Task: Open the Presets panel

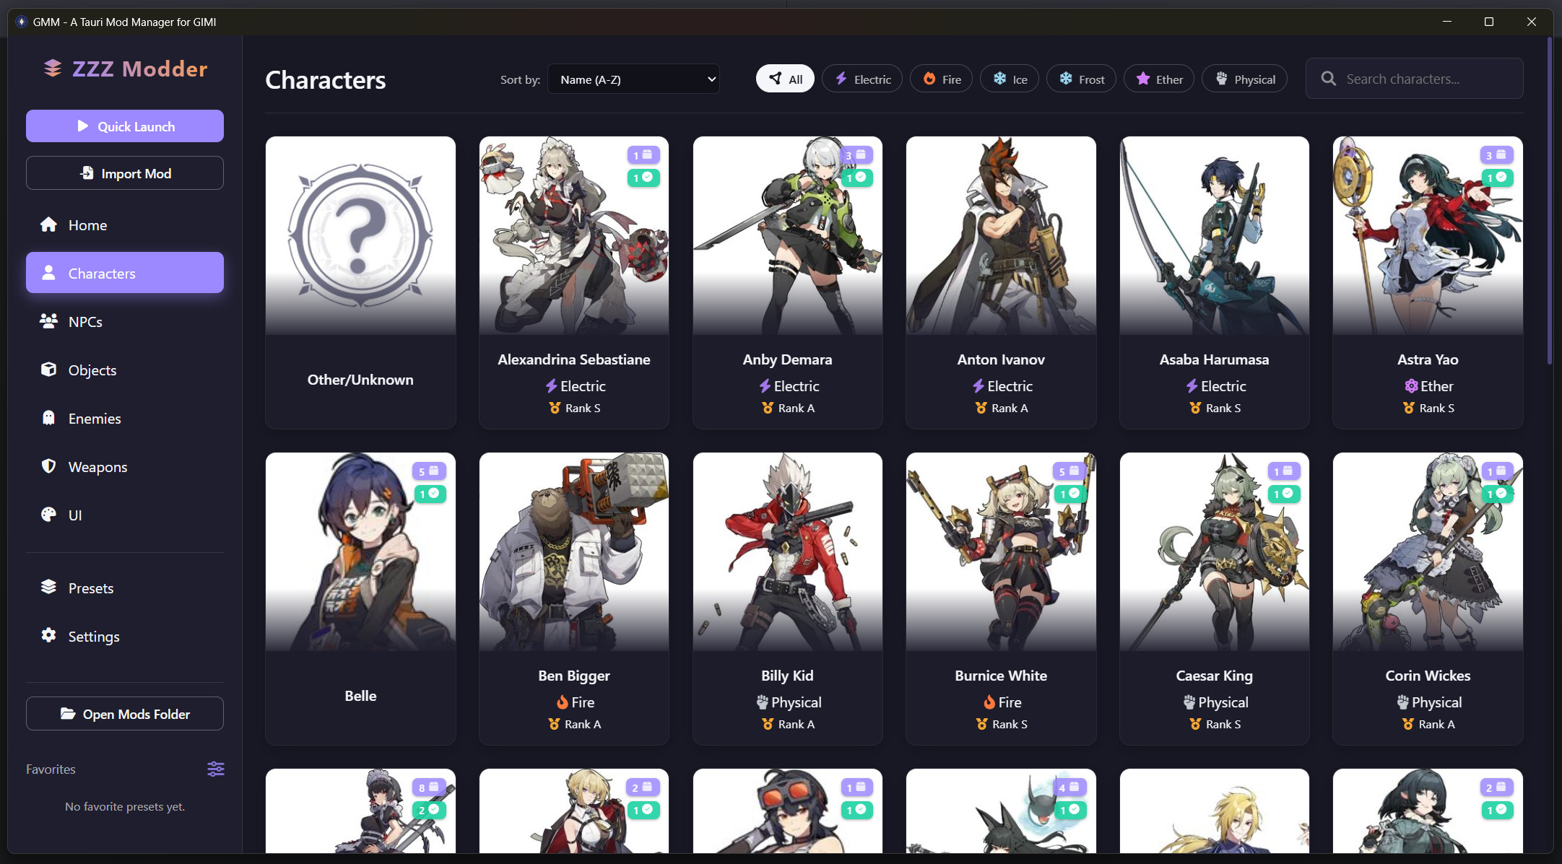Action: (90, 588)
